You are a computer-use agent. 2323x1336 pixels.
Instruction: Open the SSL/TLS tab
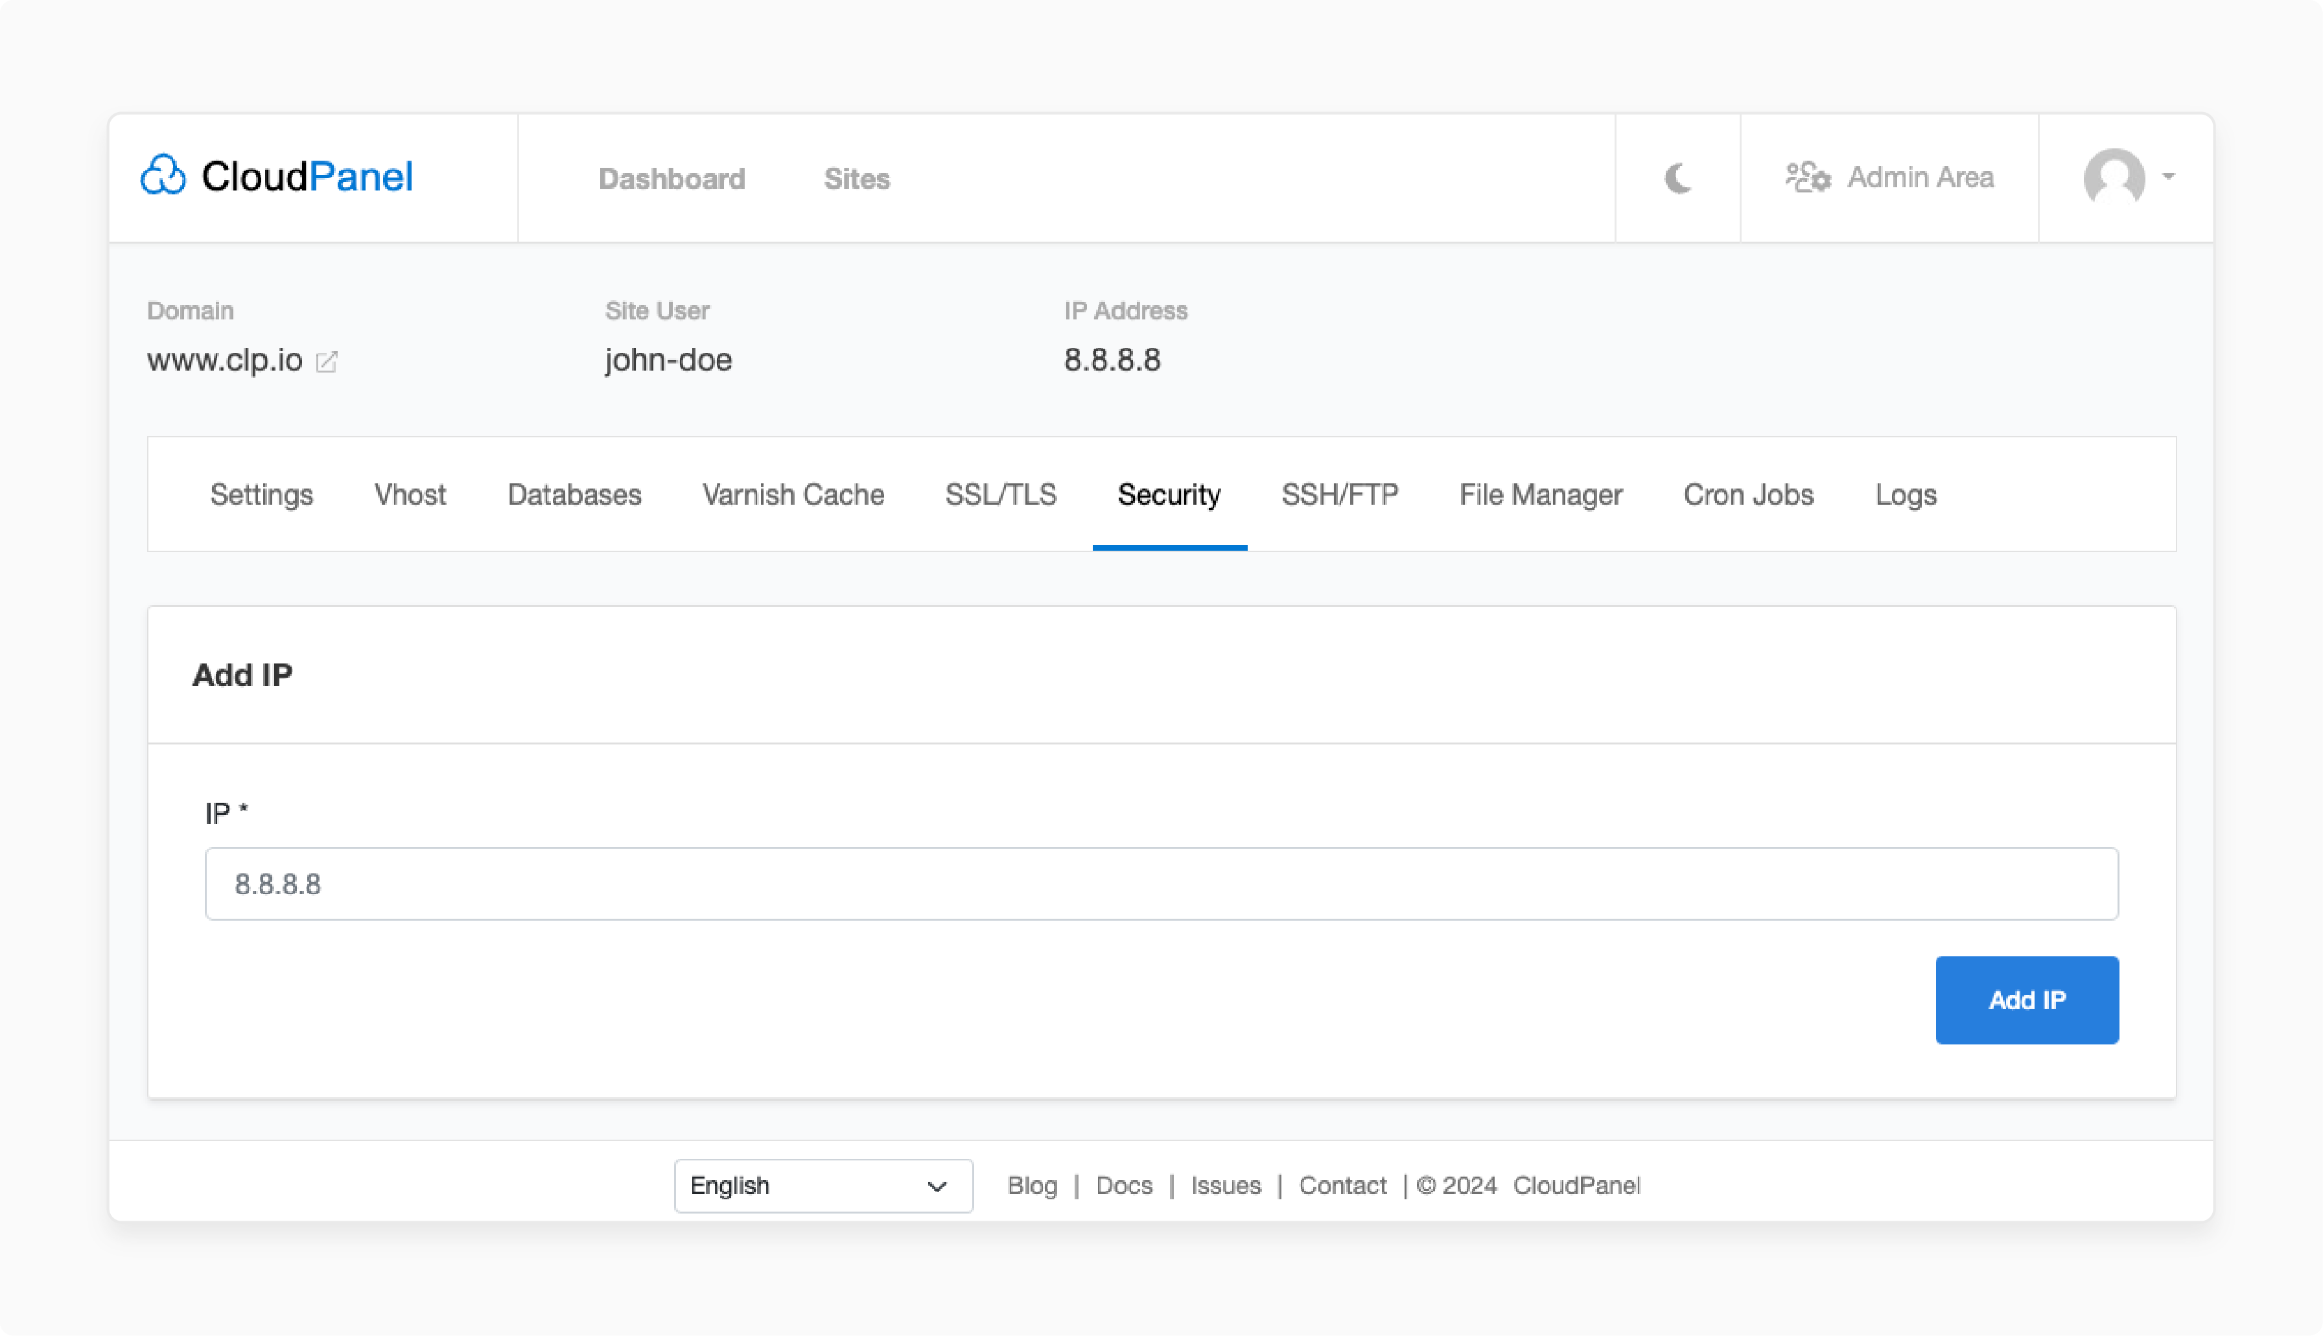(1000, 494)
